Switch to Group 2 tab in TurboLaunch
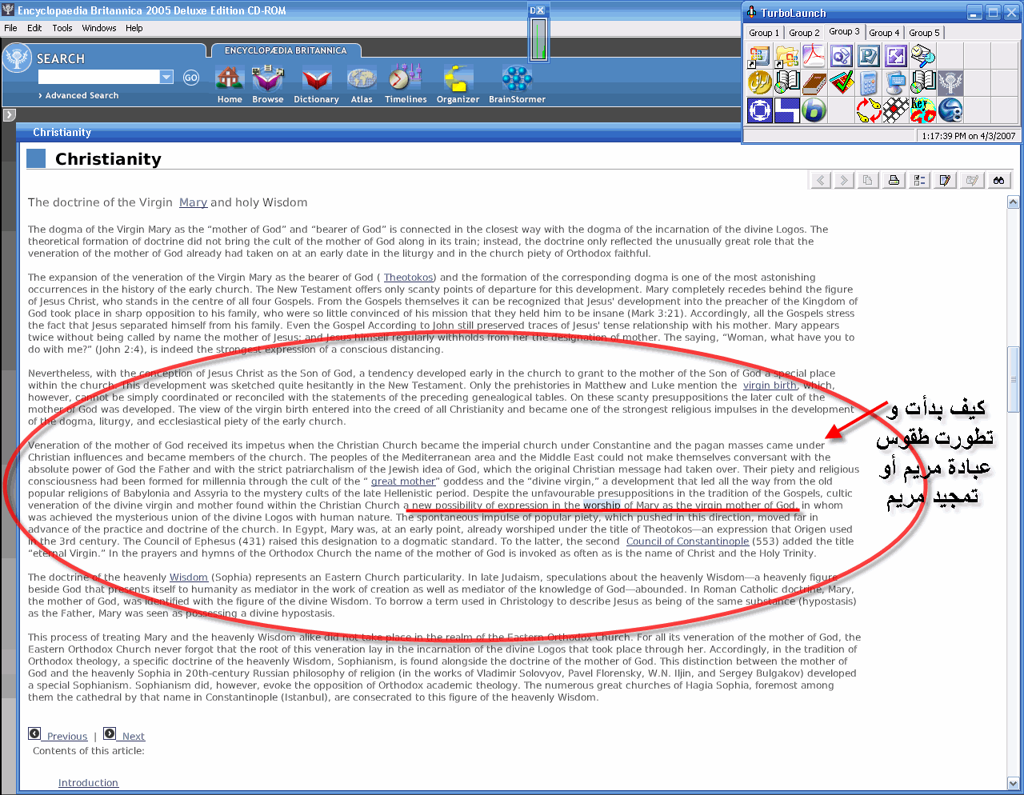The height and width of the screenshot is (795, 1024). (804, 33)
